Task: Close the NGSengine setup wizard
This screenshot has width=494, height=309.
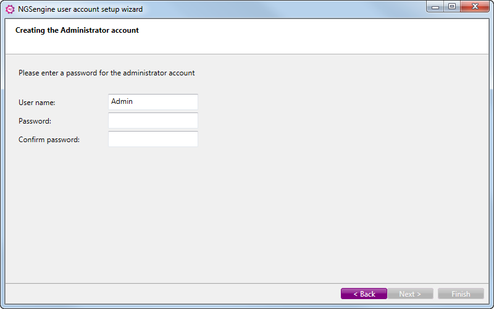Action: [475, 6]
